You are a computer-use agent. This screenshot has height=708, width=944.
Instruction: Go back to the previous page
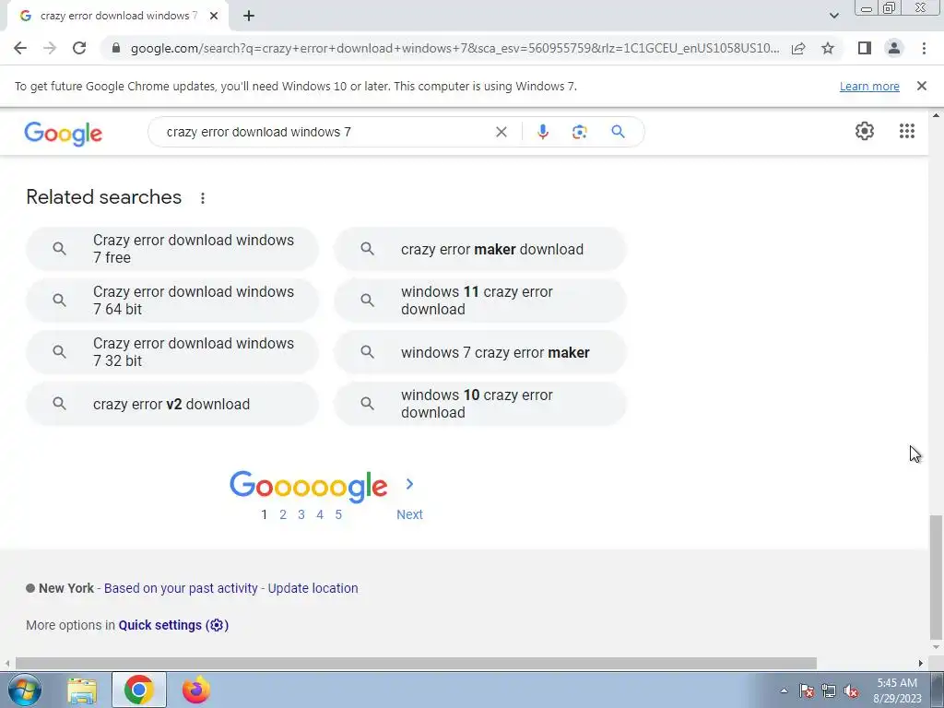tap(20, 48)
